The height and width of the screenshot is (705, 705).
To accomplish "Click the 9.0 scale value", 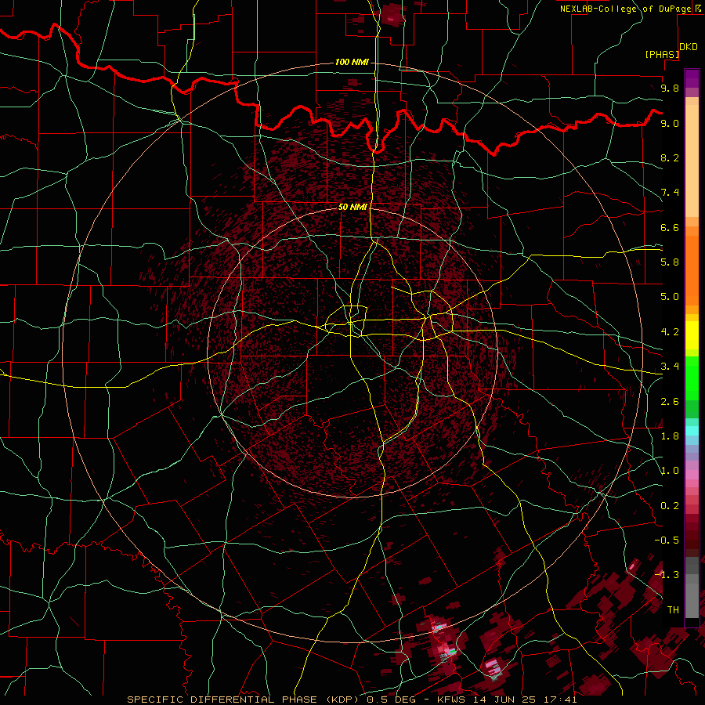I will (670, 123).
